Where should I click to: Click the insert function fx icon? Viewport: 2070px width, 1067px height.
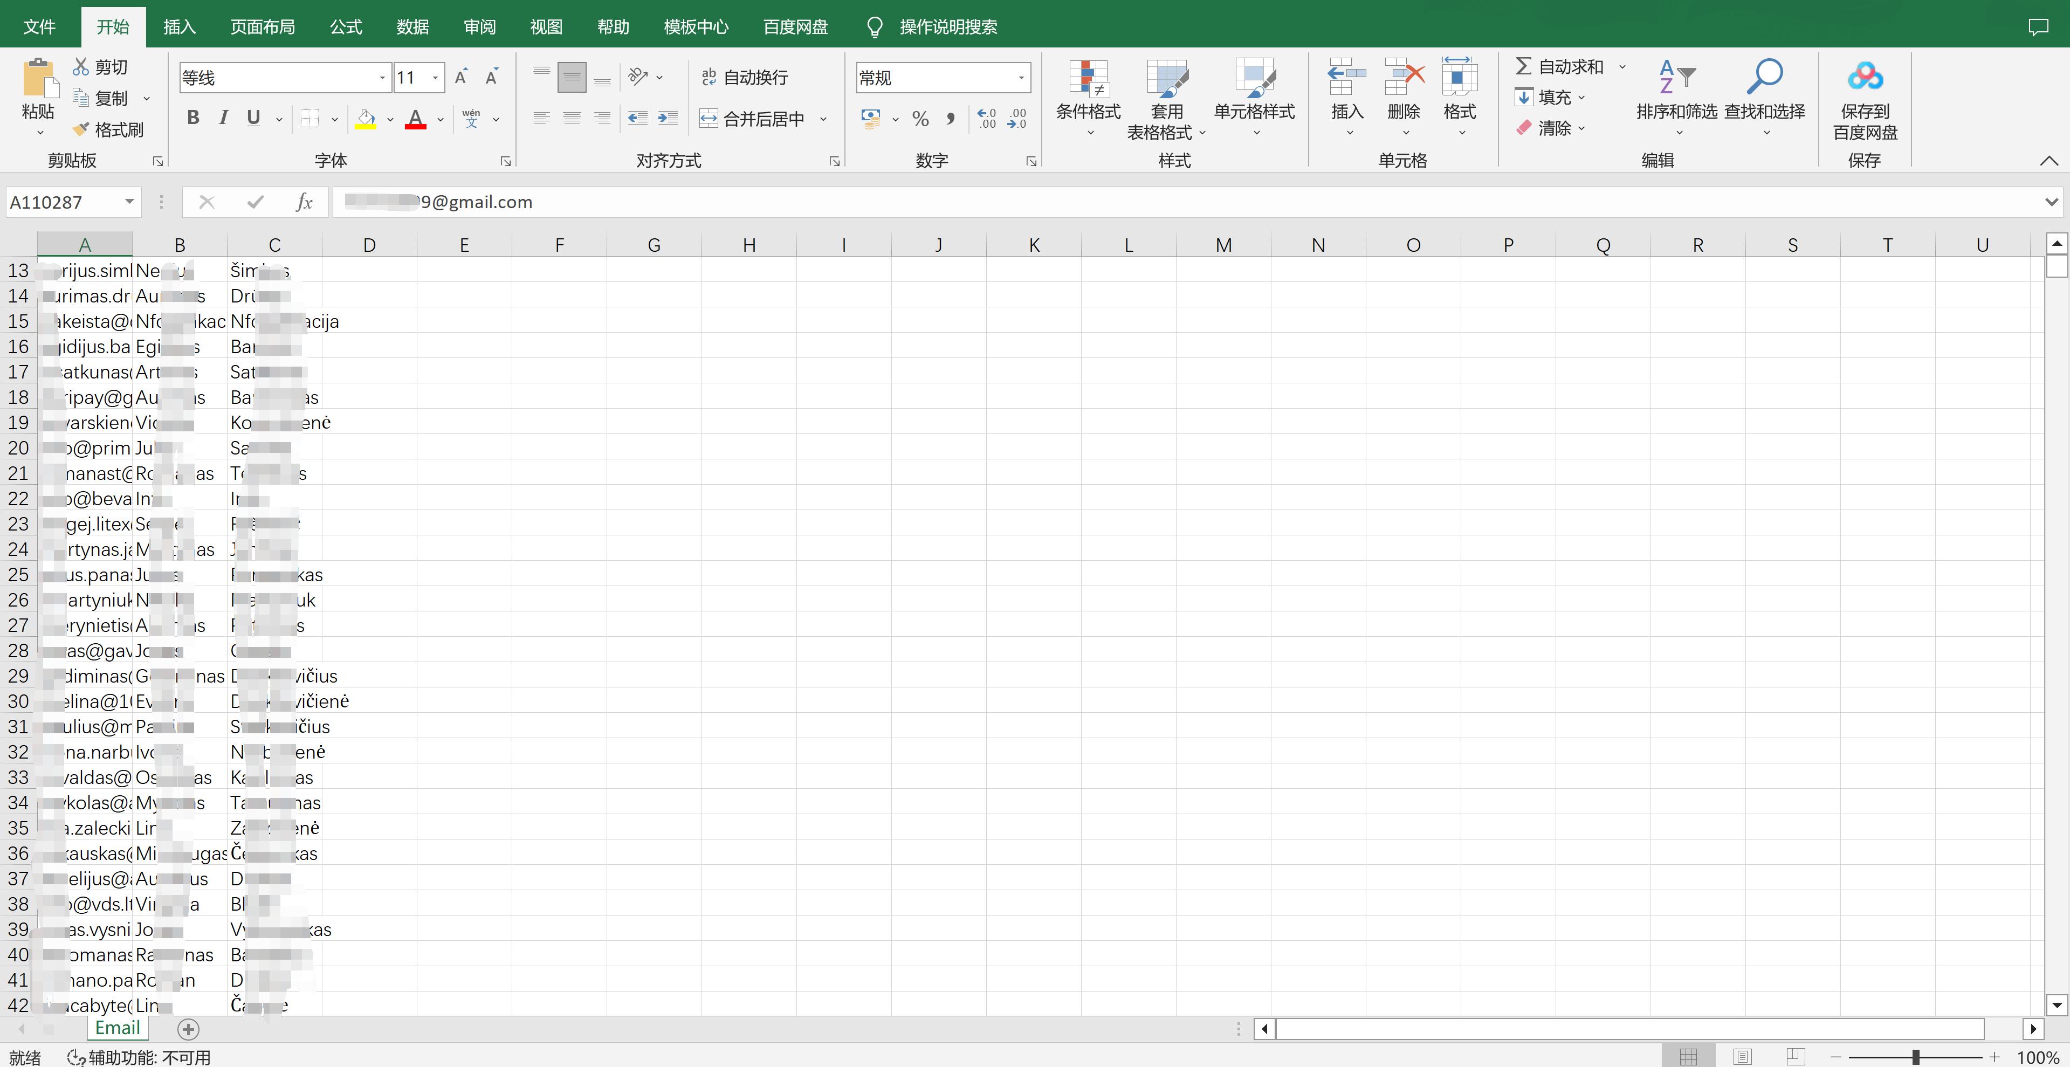coord(304,202)
